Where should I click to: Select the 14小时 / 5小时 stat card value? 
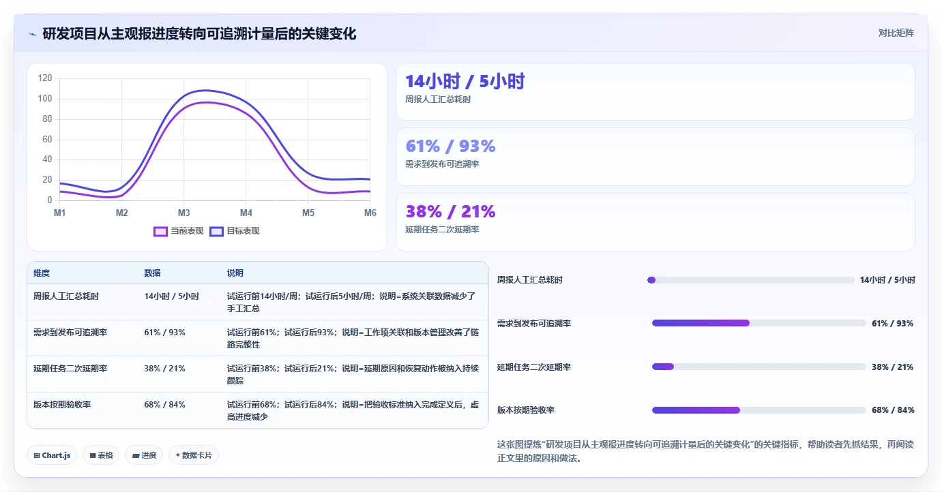click(465, 82)
